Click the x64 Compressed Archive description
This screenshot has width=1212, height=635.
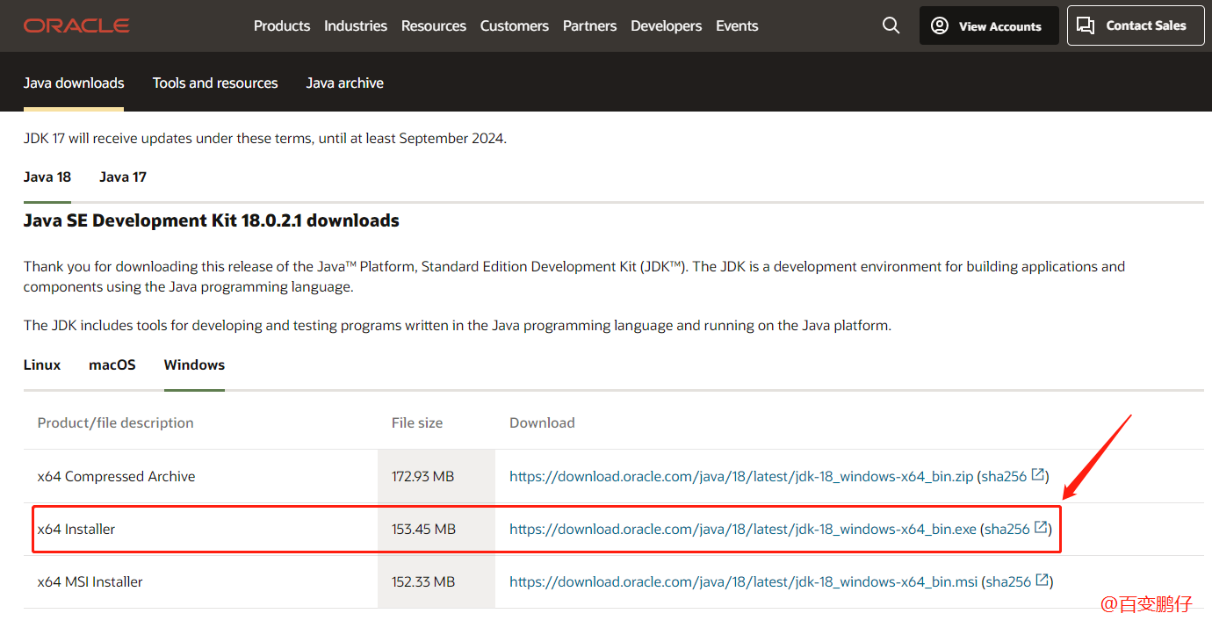click(x=116, y=477)
